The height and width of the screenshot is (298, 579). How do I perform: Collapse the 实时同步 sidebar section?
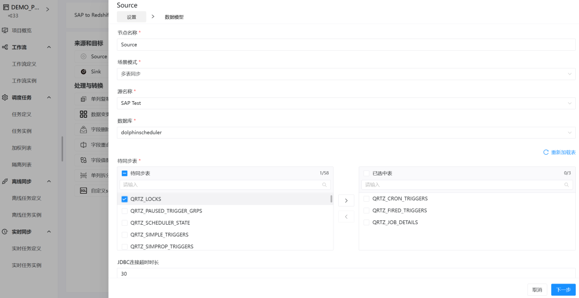(x=49, y=232)
